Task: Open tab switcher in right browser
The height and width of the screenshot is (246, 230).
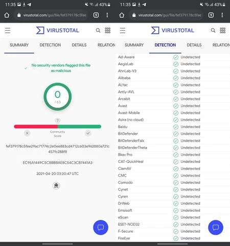Action: [x=211, y=15]
